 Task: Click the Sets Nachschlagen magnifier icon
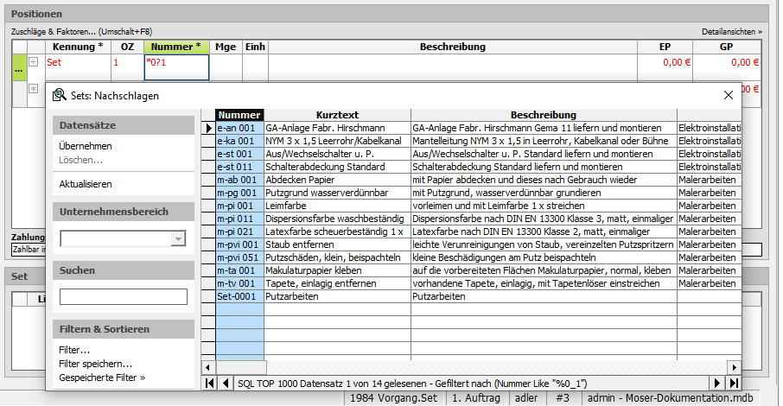pyautogui.click(x=60, y=96)
